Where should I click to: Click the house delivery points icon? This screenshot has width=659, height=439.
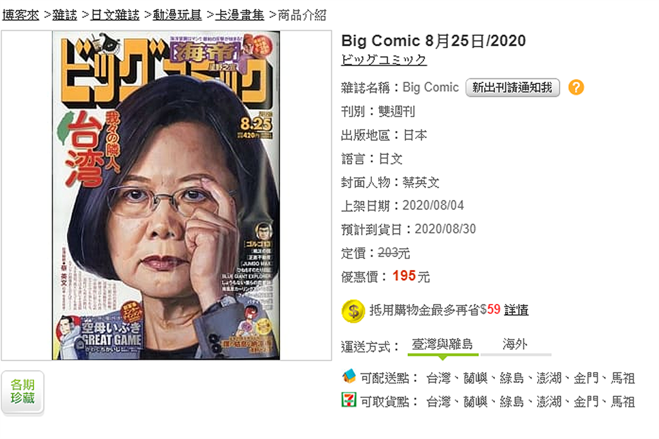click(x=349, y=377)
